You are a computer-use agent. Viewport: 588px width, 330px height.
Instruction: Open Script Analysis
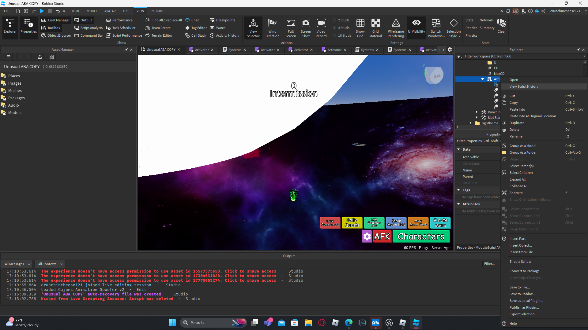[x=89, y=28]
